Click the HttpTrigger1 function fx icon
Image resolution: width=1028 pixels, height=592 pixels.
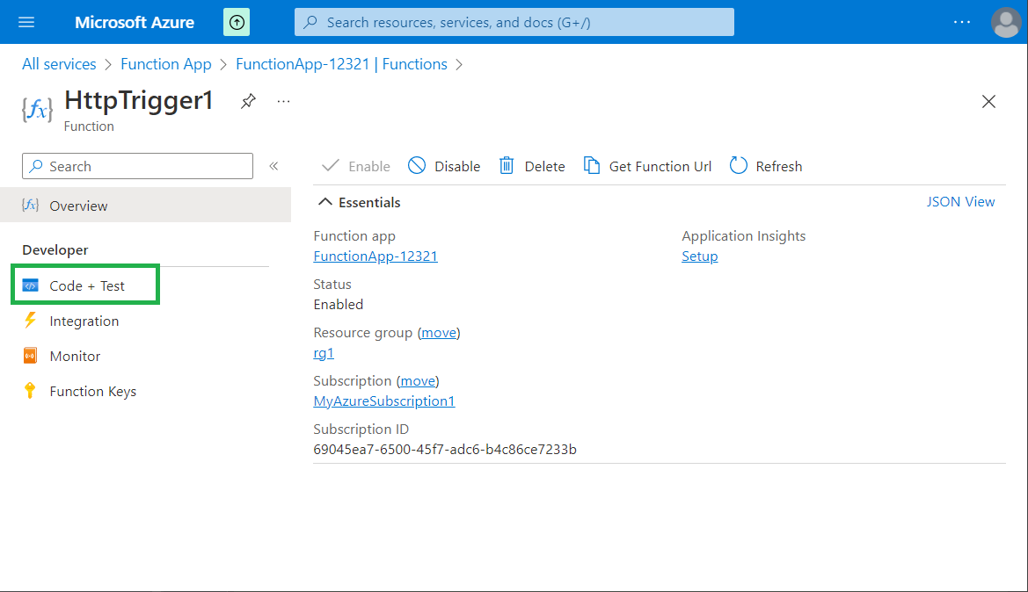pos(37,109)
